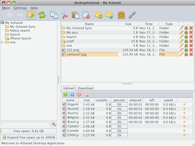The height and width of the screenshot is (146, 195).
Task: Open the Settings menu
Action: 20,8
